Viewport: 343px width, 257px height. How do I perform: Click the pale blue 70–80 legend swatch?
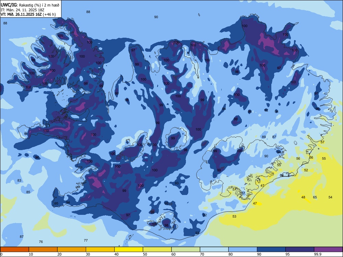point(214,249)
